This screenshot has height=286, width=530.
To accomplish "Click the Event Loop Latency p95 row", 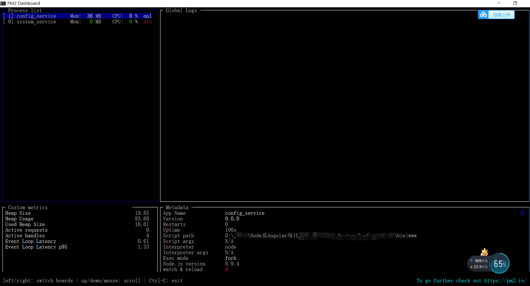I will click(x=77, y=247).
